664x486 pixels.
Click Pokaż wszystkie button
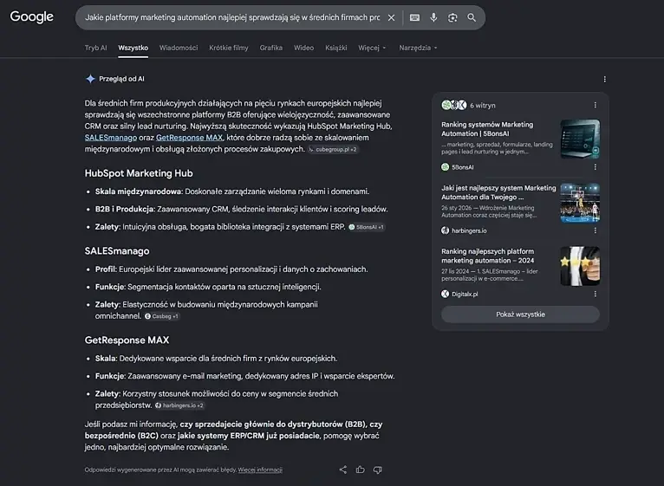coord(520,314)
